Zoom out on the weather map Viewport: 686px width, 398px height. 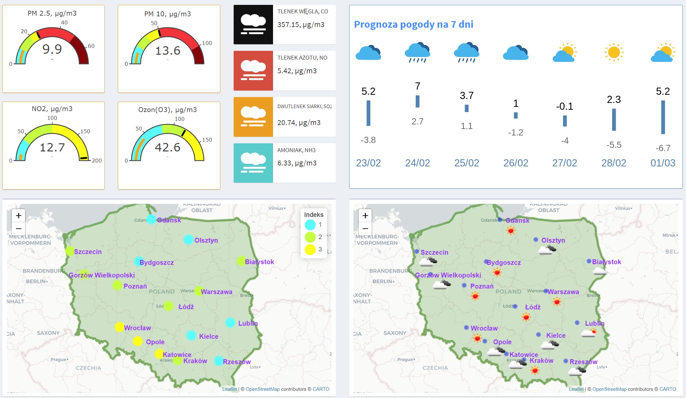[365, 229]
